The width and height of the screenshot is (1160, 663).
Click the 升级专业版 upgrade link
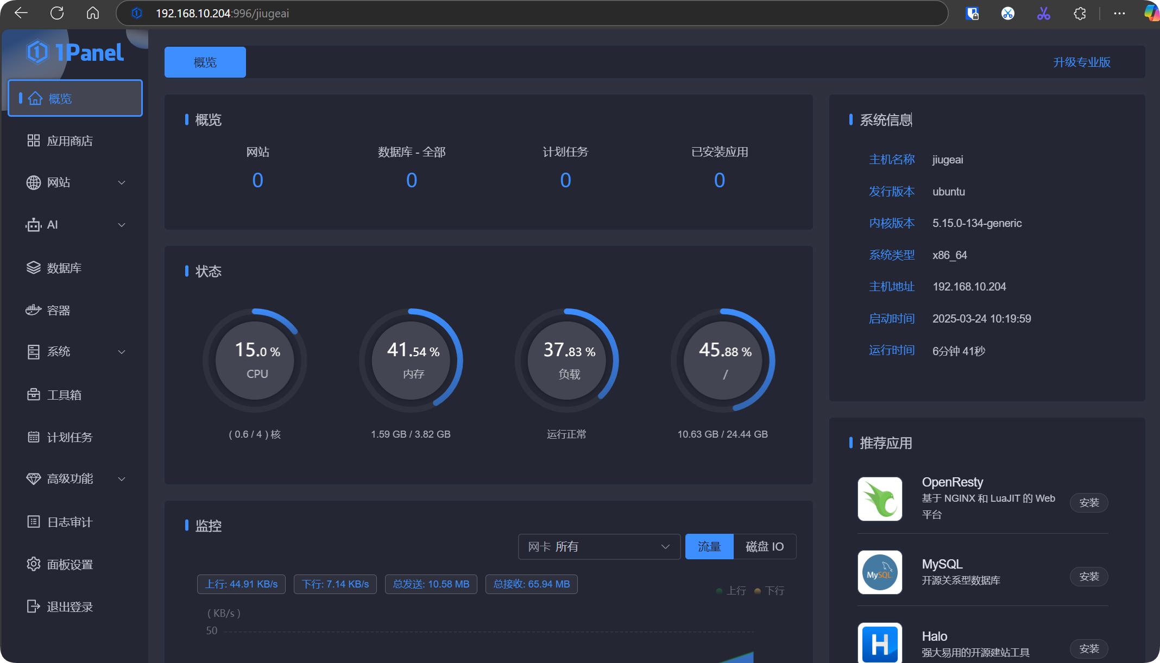point(1081,62)
